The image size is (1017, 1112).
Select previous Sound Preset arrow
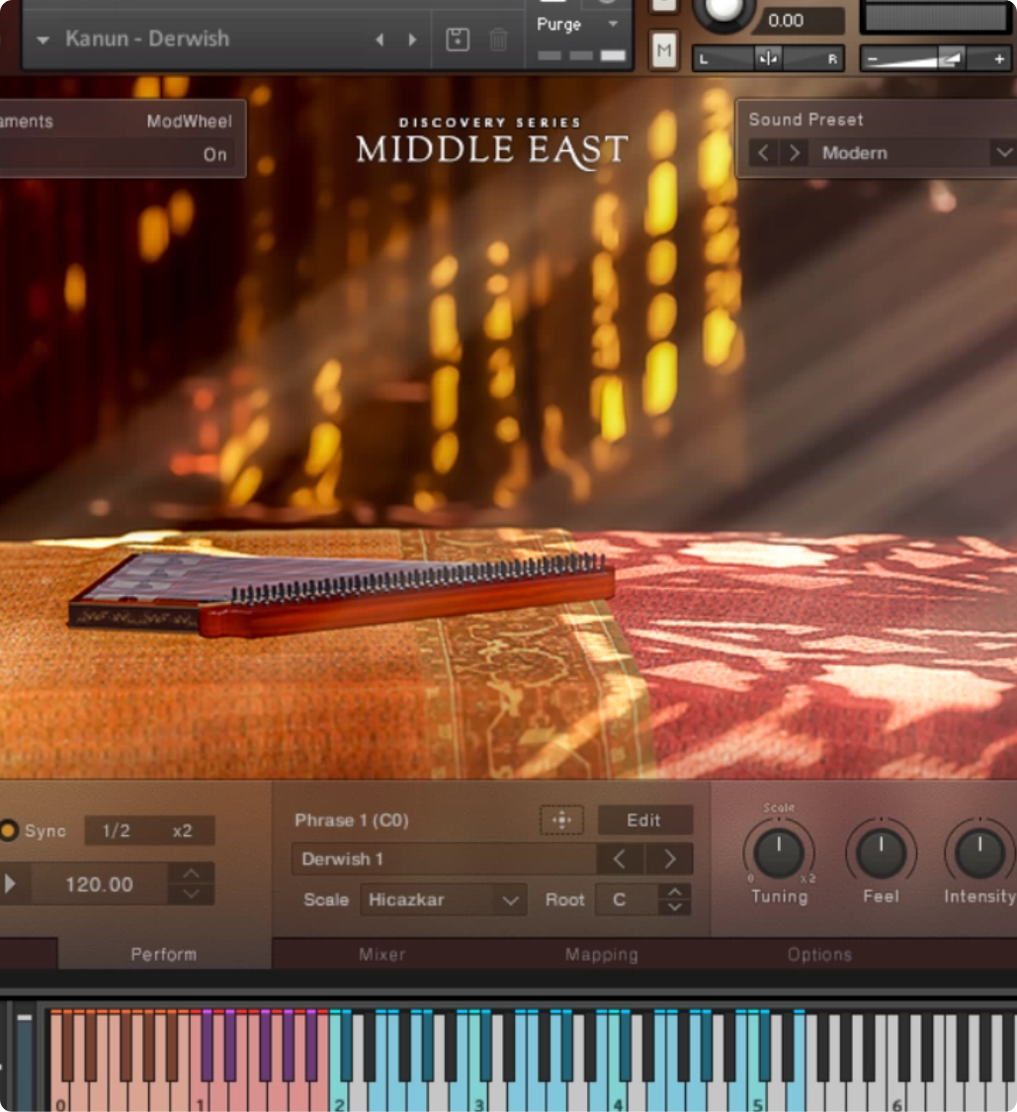click(763, 153)
